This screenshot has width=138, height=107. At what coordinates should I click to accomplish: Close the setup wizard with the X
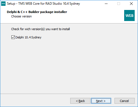(131, 4)
